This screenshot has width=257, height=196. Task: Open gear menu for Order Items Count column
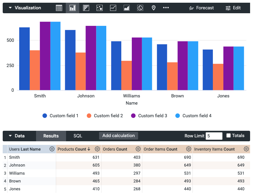(189, 149)
